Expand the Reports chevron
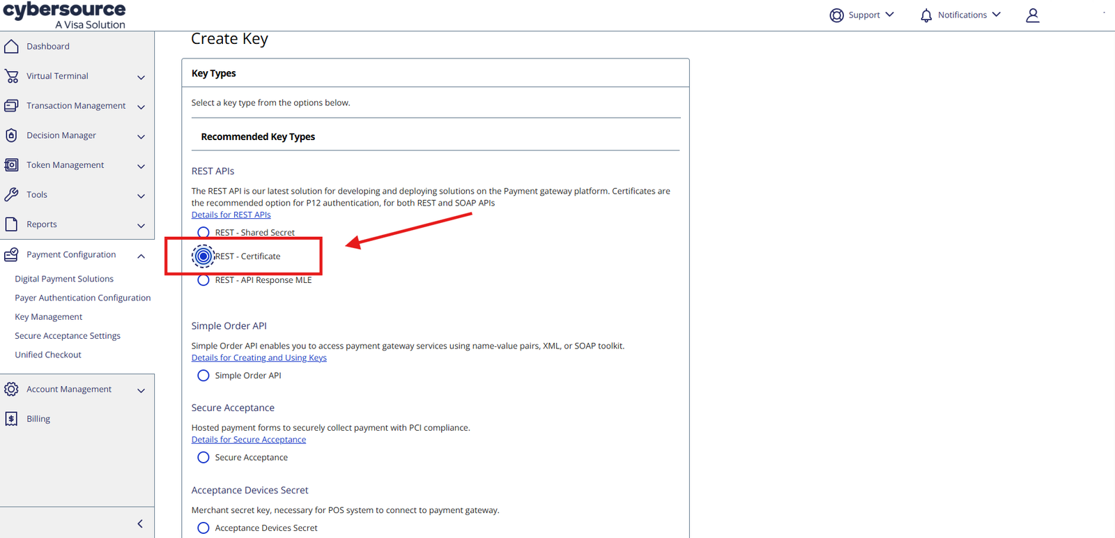Viewport: 1115px width, 538px height. pyautogui.click(x=141, y=226)
